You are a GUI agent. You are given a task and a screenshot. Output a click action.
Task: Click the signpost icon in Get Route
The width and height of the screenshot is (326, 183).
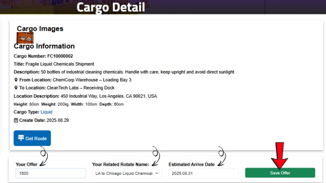(21, 138)
